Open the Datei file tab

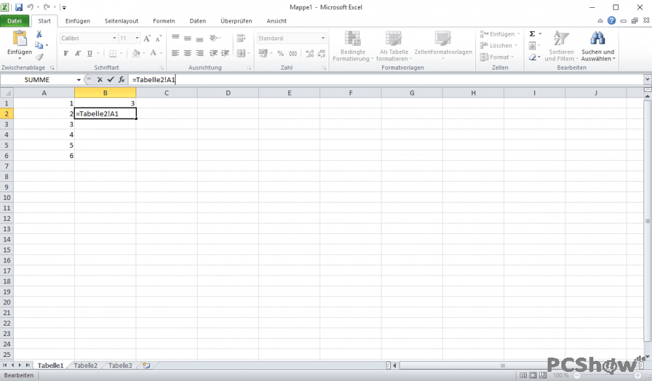pyautogui.click(x=14, y=21)
